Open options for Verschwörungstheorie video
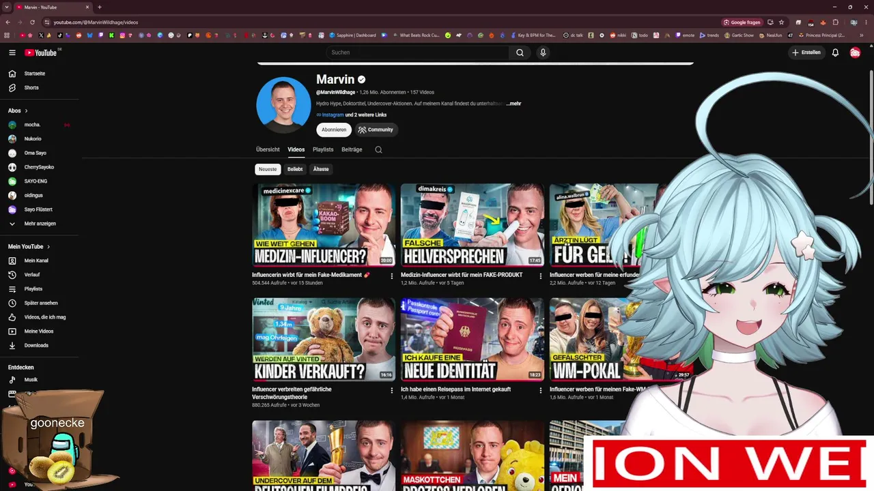The height and width of the screenshot is (491, 874). pyautogui.click(x=392, y=391)
